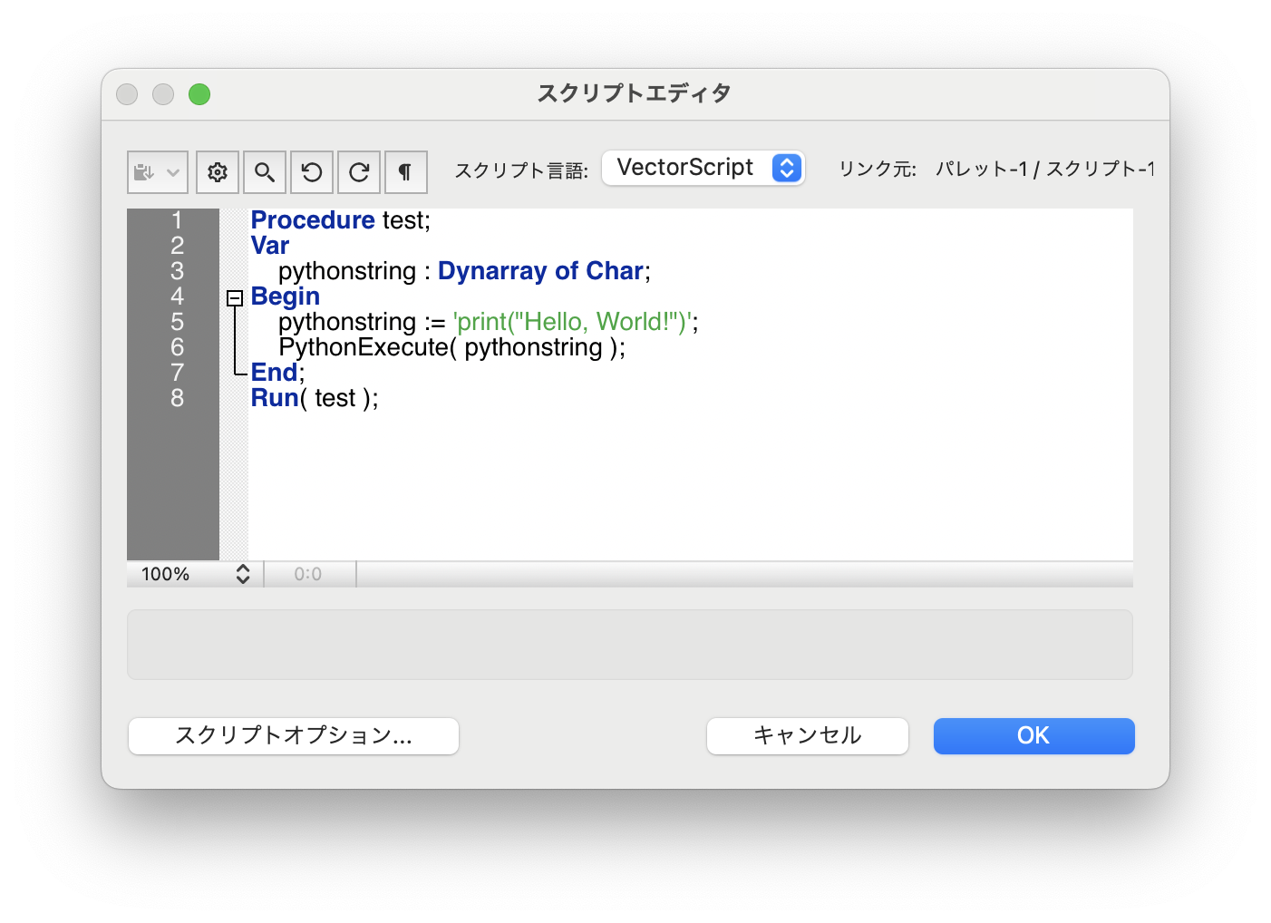Confirm the script with OK
The height and width of the screenshot is (923, 1271).
coord(1033,736)
